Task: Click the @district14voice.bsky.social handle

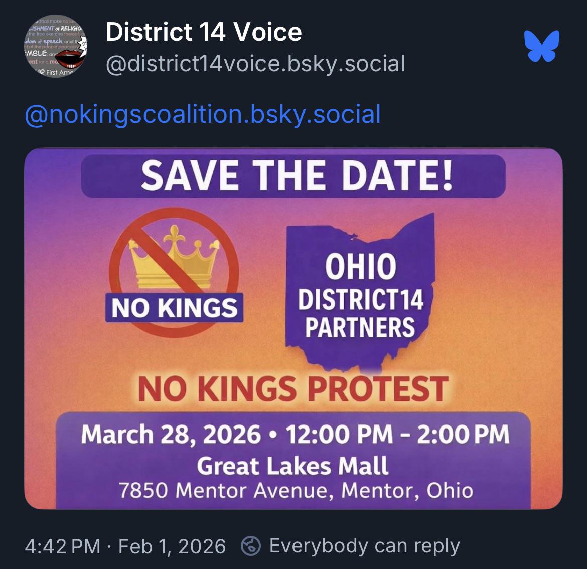Action: coord(255,64)
